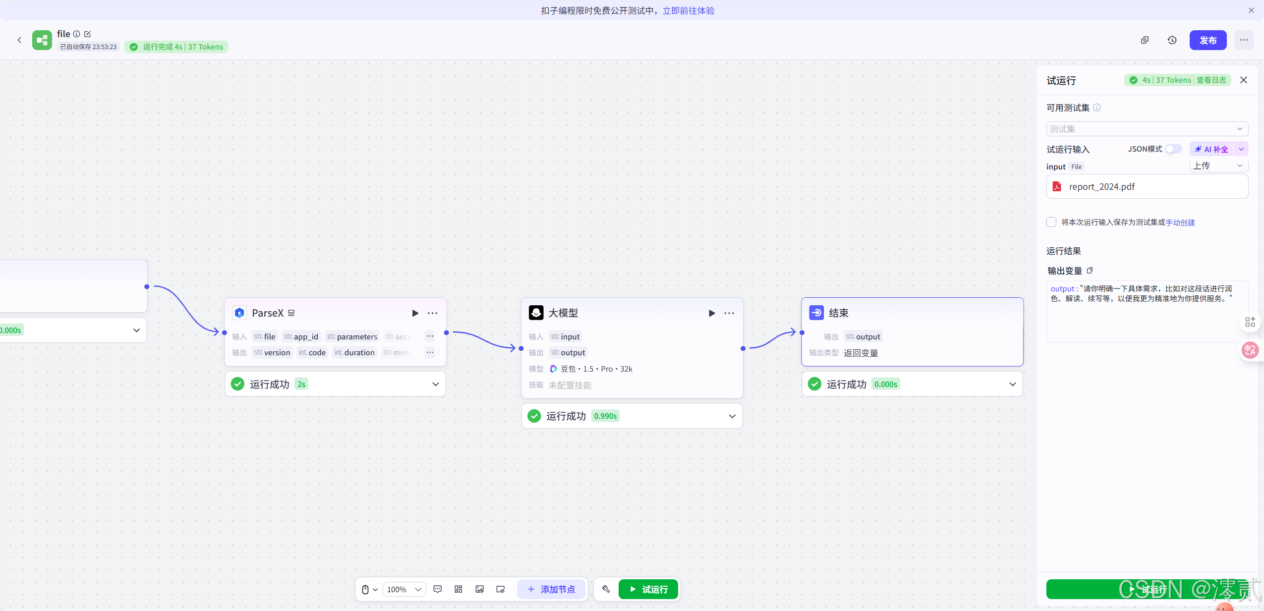Open the 上传 file input dropdown
Screen dimensions: 1264x611
pos(1218,166)
